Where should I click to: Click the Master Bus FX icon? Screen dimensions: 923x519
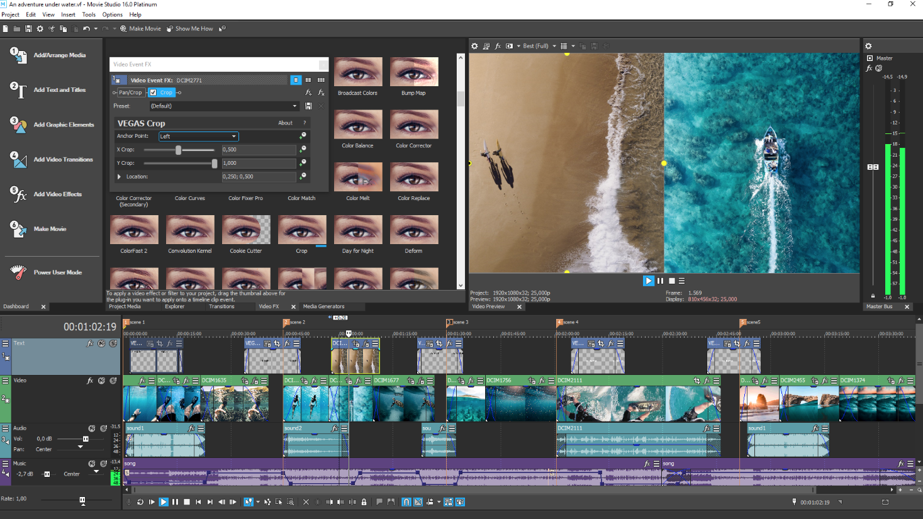pyautogui.click(x=870, y=69)
